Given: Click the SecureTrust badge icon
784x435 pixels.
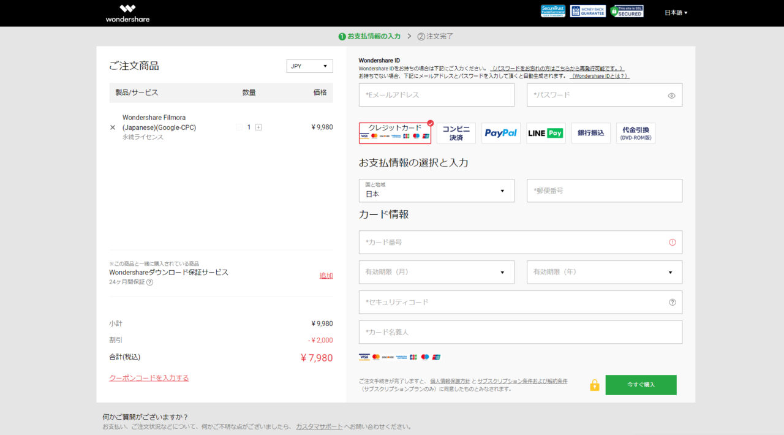Looking at the screenshot, I should pyautogui.click(x=553, y=11).
